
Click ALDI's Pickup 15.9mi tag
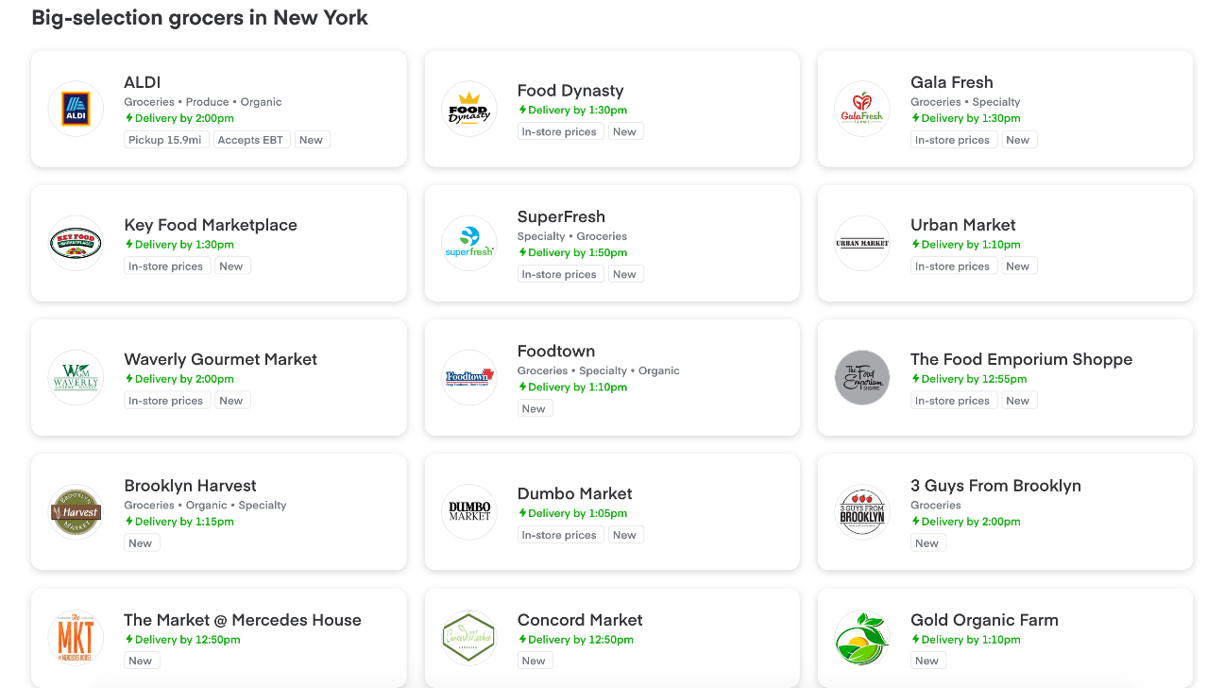(x=165, y=140)
